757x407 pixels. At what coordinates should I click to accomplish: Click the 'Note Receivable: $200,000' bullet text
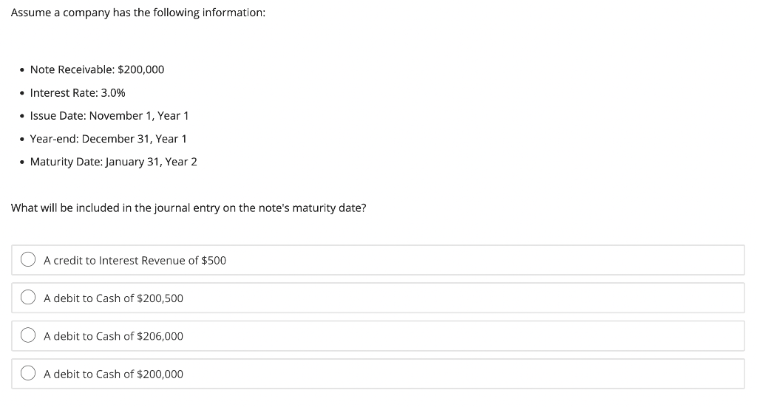click(97, 69)
